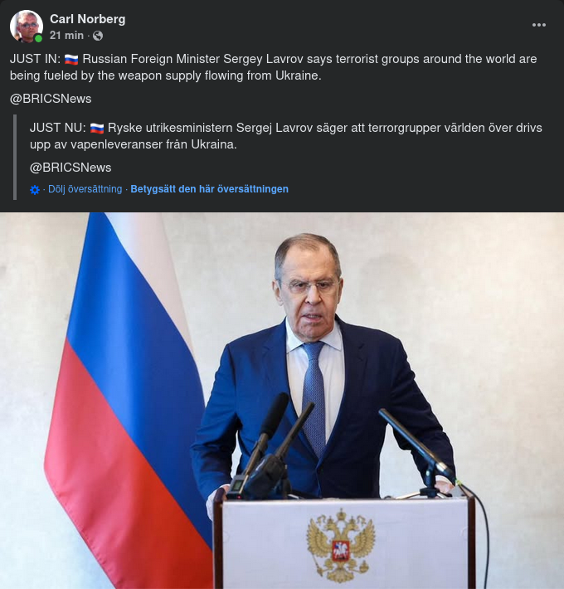This screenshot has height=589, width=564.
Task: Click Russian flag emoji after "JUST IN:"
Action: pyautogui.click(x=71, y=60)
